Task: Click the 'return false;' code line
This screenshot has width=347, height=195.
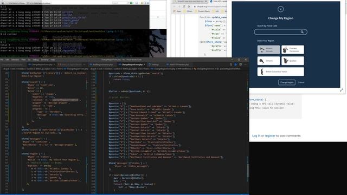Action: coord(121,80)
